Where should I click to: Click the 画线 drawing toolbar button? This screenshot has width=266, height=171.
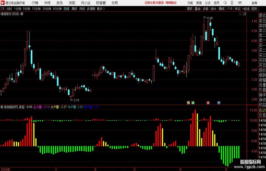[222, 9]
